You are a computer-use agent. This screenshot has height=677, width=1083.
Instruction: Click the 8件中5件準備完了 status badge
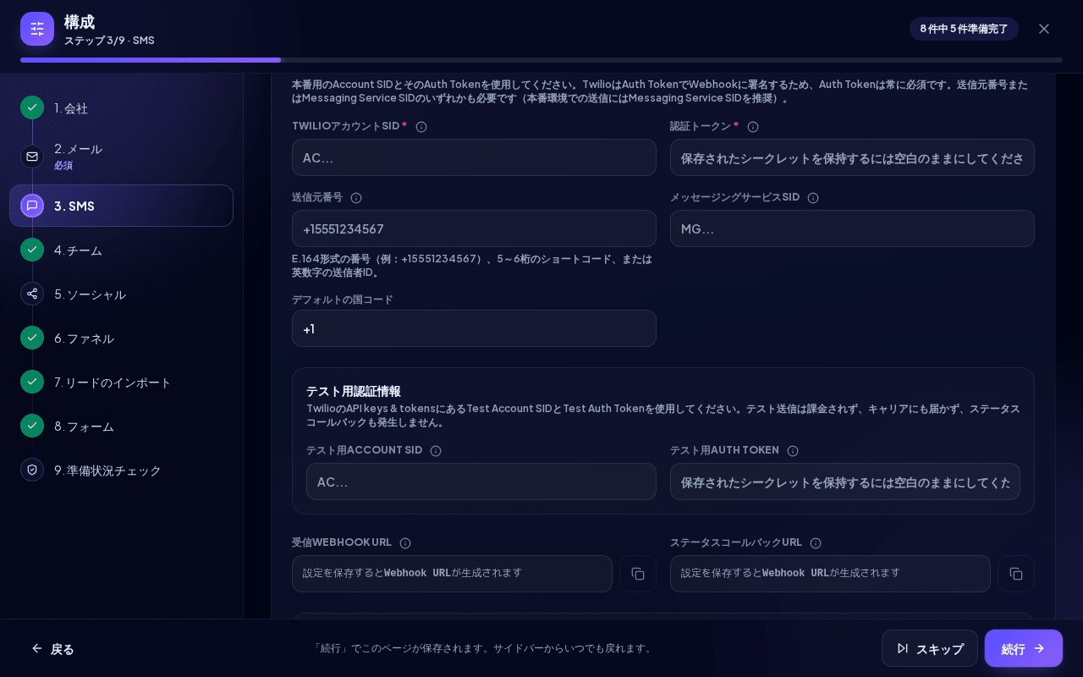pos(964,29)
